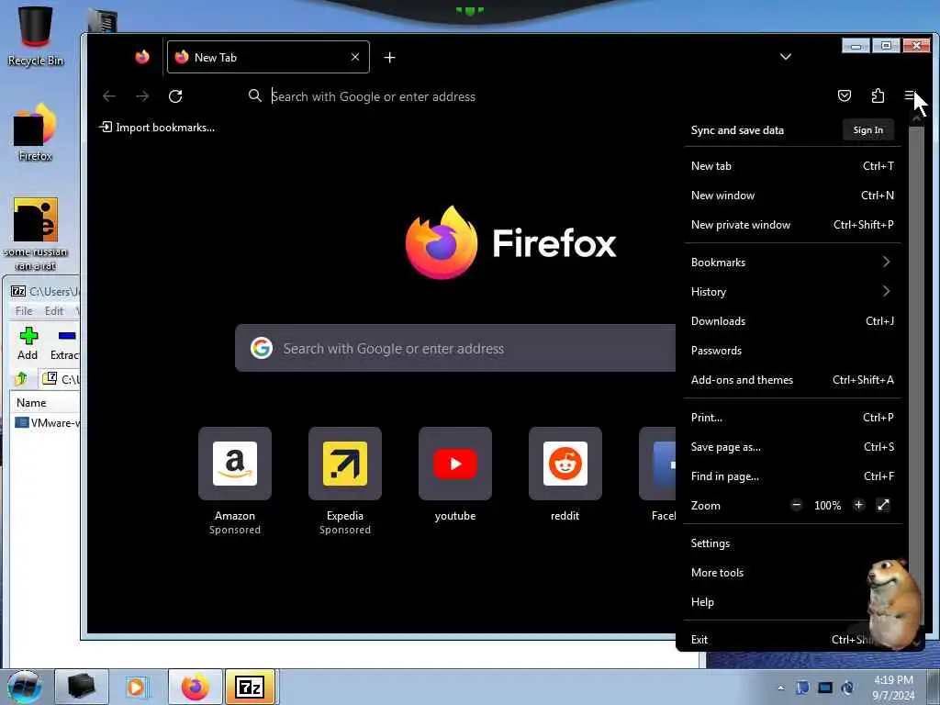The width and height of the screenshot is (940, 705).
Task: Reload the current page
Action: click(175, 95)
